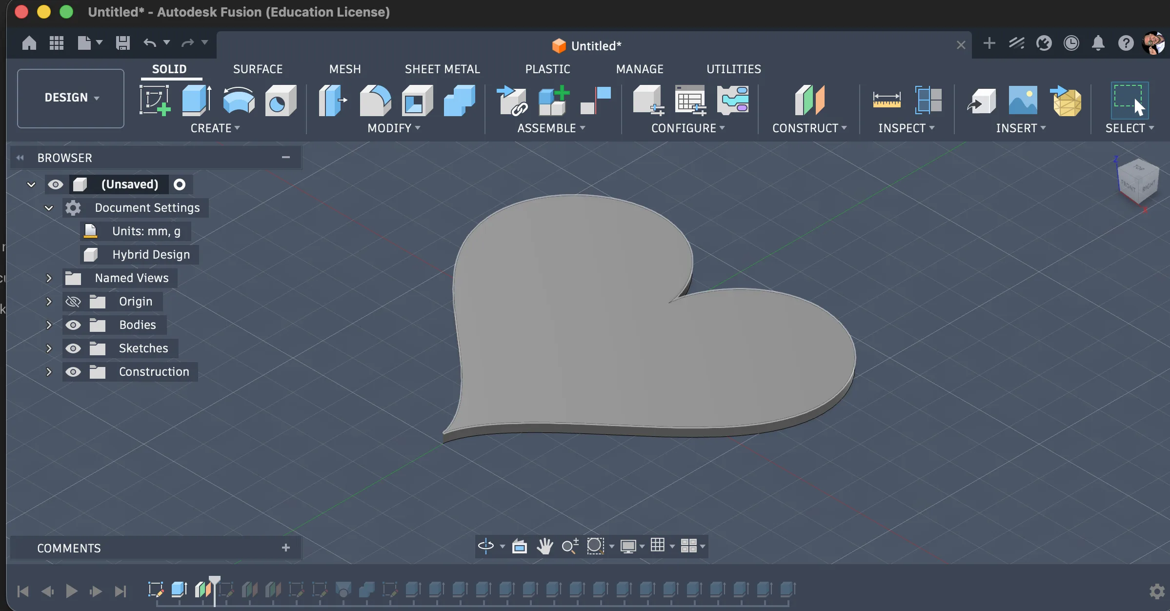The height and width of the screenshot is (611, 1170).
Task: Select the Interference icon in Inspect
Action: pyautogui.click(x=928, y=100)
